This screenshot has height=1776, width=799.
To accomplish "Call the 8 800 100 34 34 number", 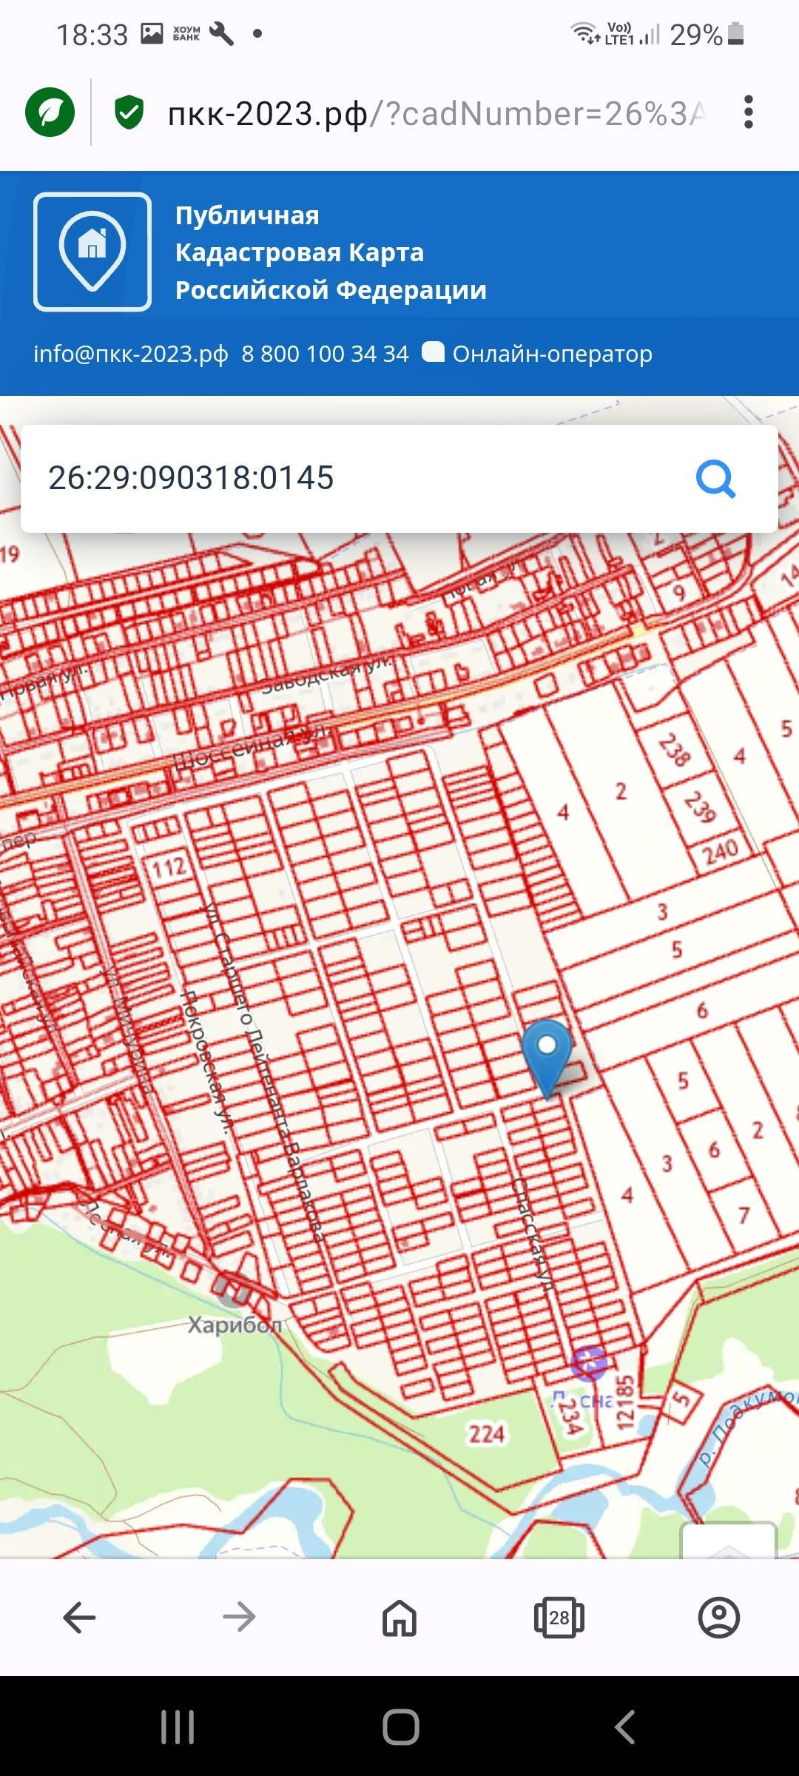I will [x=325, y=354].
